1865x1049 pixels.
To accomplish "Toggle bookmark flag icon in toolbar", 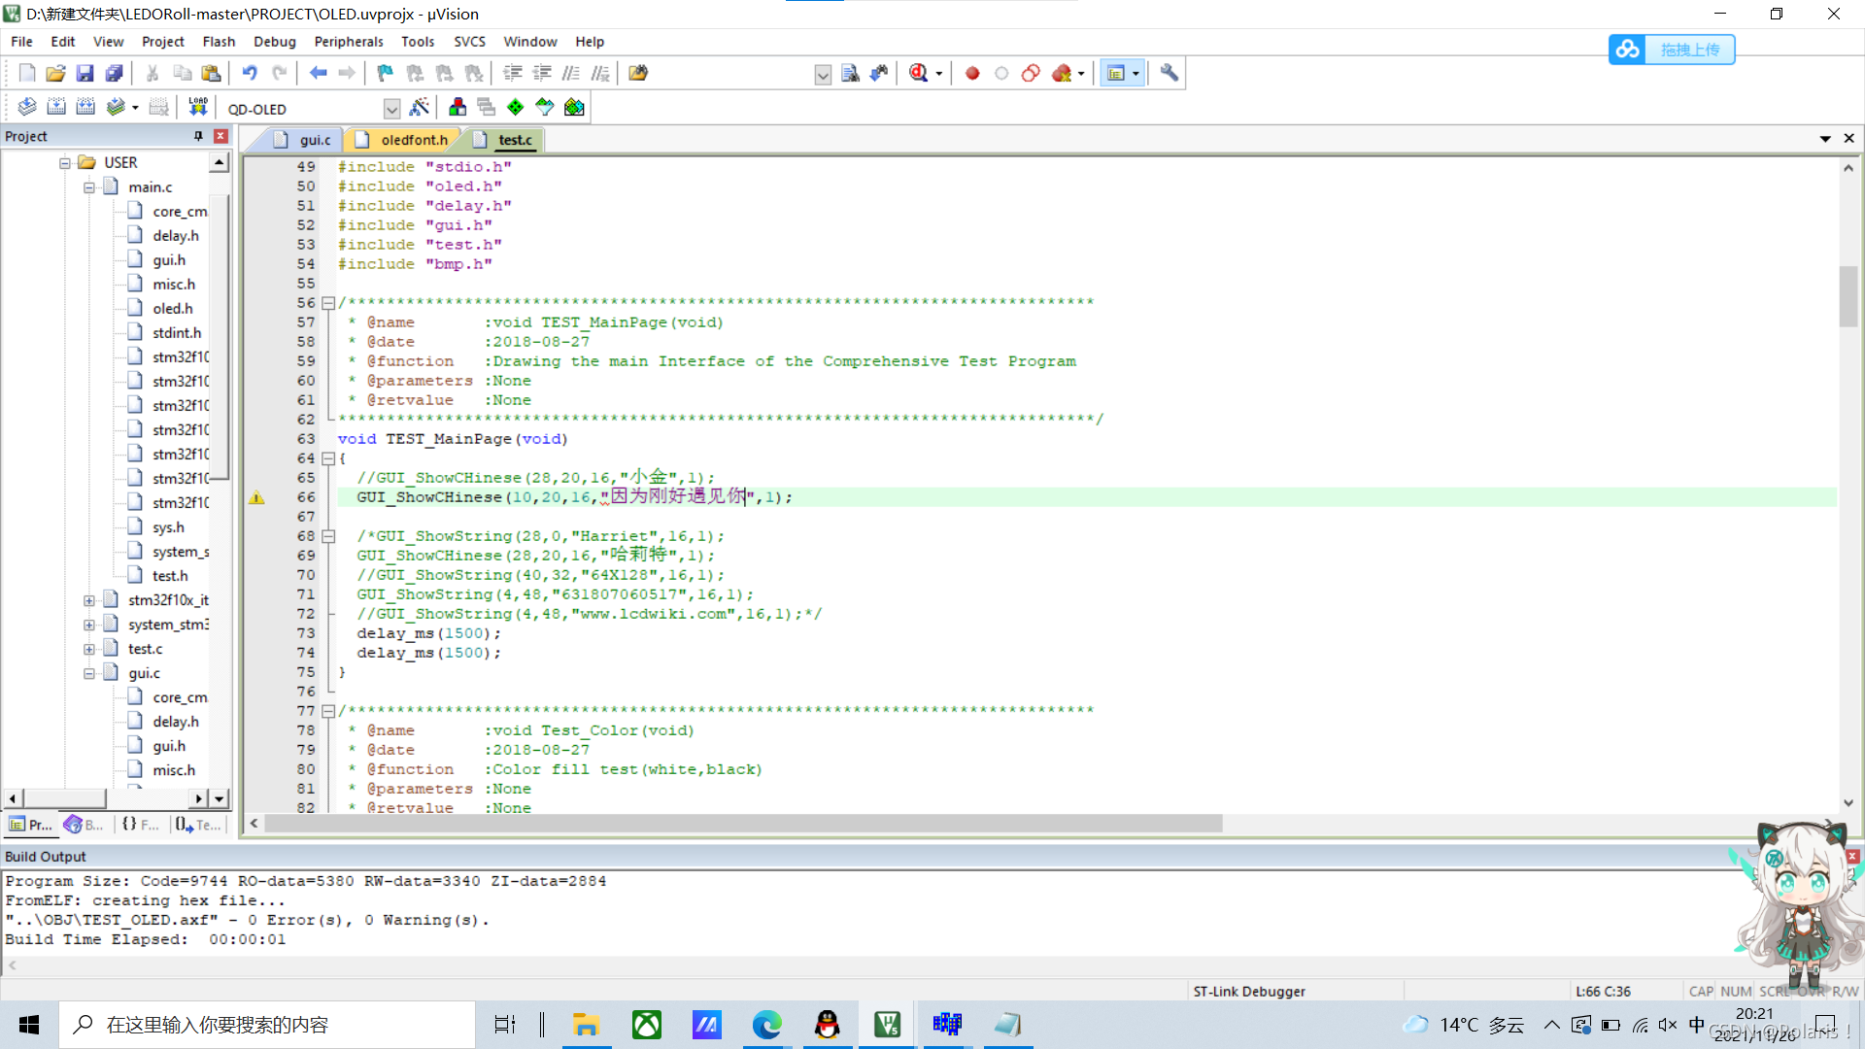I will click(386, 73).
